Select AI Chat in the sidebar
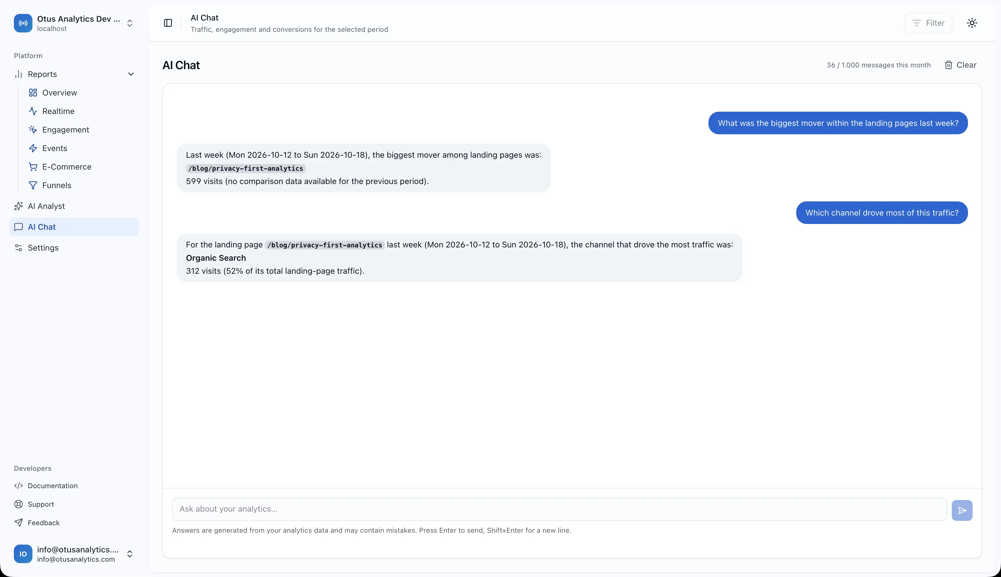The width and height of the screenshot is (1001, 577). pyautogui.click(x=74, y=227)
